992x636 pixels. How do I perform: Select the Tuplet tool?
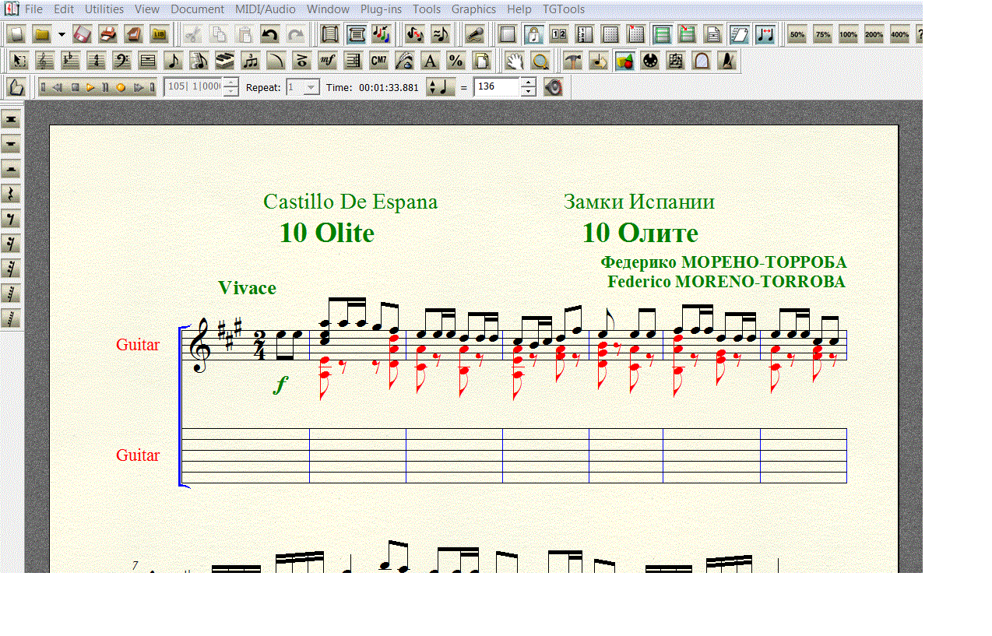coord(251,61)
